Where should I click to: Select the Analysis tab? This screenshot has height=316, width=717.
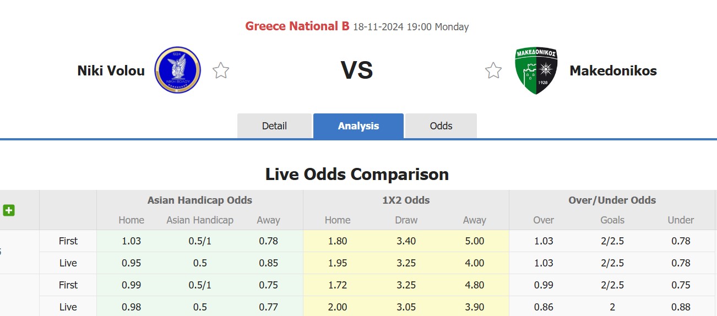pos(358,126)
